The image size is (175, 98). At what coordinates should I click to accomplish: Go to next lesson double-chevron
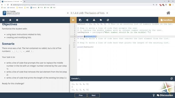pos(107,13)
